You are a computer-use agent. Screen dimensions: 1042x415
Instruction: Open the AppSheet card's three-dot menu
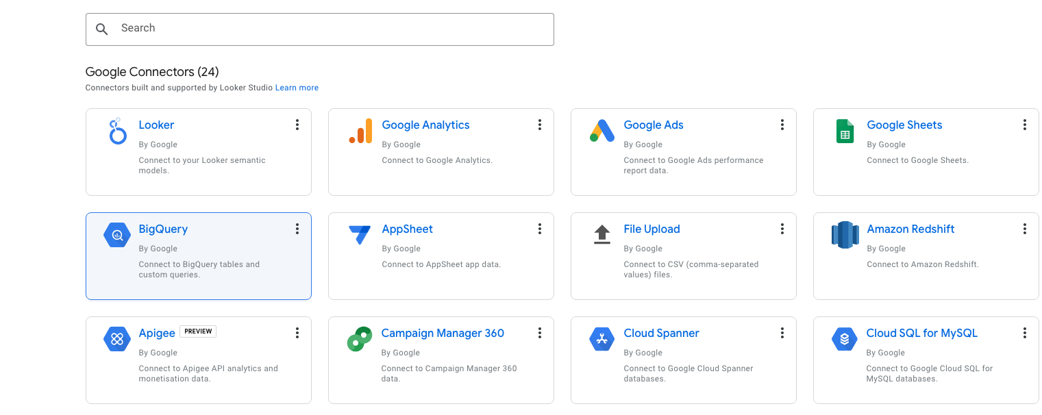point(540,229)
